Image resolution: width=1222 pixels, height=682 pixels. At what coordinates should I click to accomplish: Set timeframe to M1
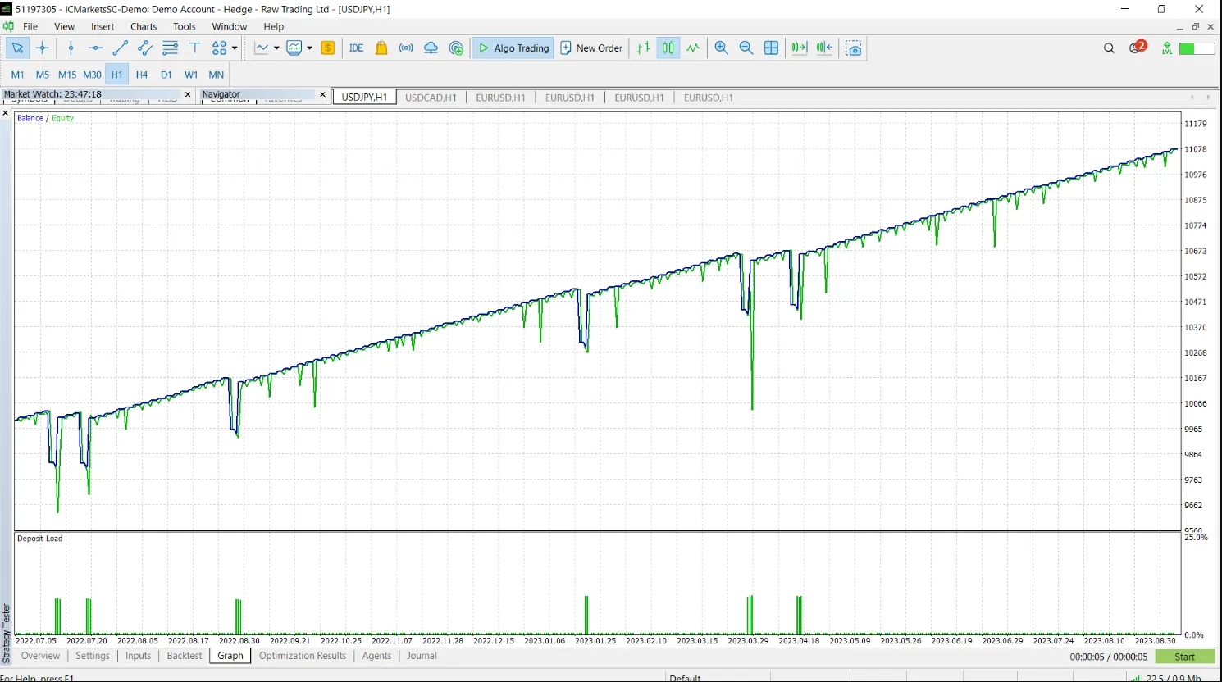(17, 75)
